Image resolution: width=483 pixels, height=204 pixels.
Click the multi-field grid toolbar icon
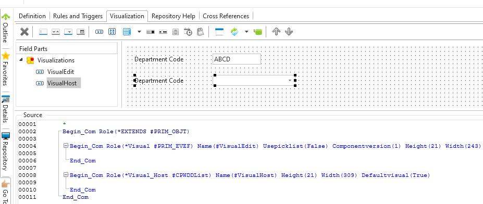112,32
